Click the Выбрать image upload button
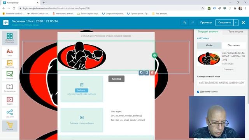This screenshot has height=140, width=249. (82, 90)
